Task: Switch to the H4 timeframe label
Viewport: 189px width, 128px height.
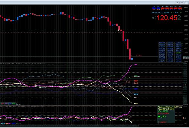Action: point(158,7)
